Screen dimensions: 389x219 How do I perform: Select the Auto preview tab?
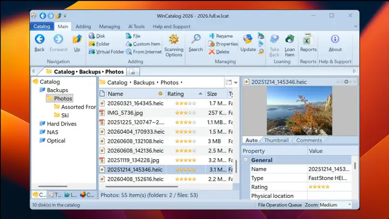click(251, 140)
